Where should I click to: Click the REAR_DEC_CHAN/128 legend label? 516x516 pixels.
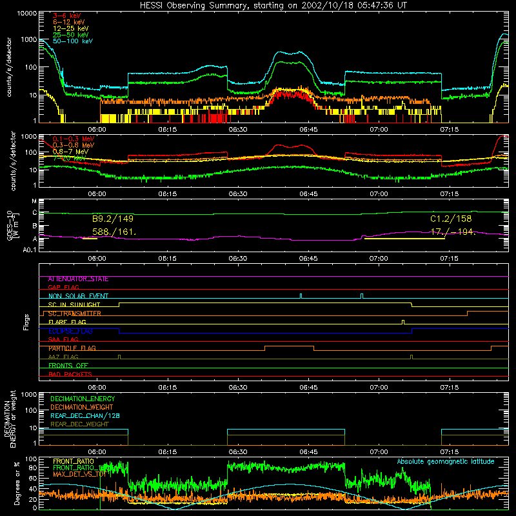[85, 416]
